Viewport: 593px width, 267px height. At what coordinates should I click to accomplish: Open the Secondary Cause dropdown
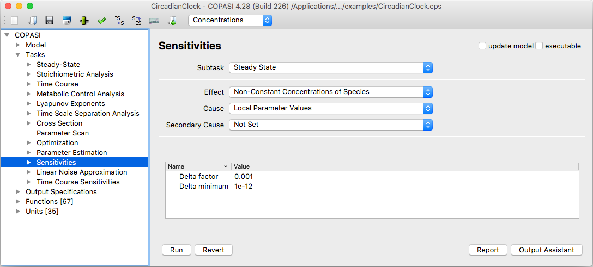click(330, 125)
